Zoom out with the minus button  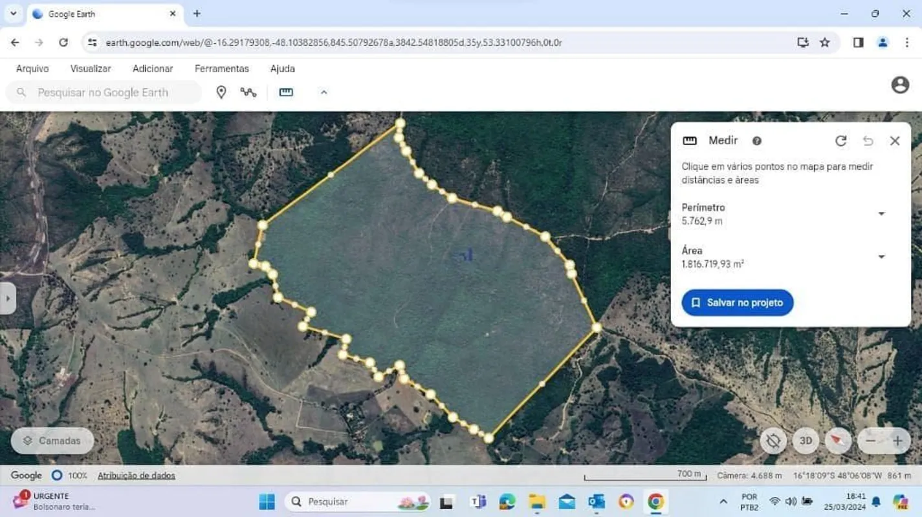click(x=871, y=441)
